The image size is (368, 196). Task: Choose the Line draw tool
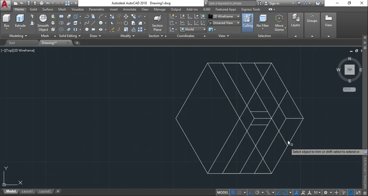click(x=93, y=23)
